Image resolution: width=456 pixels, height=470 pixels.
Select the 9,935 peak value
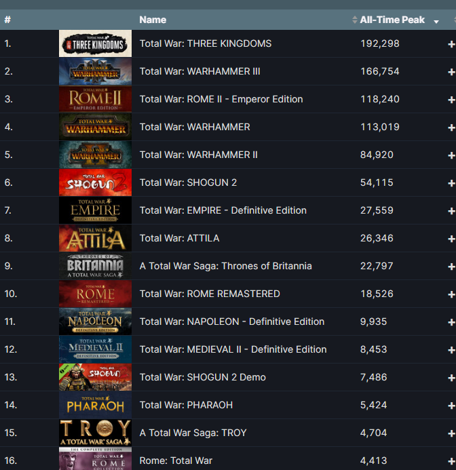point(373,321)
